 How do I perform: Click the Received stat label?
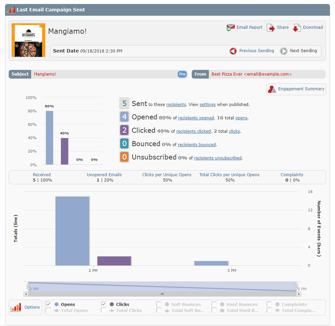[x=42, y=175]
